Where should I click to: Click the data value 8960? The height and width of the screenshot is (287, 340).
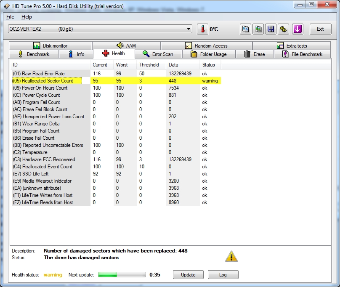pos(174,202)
